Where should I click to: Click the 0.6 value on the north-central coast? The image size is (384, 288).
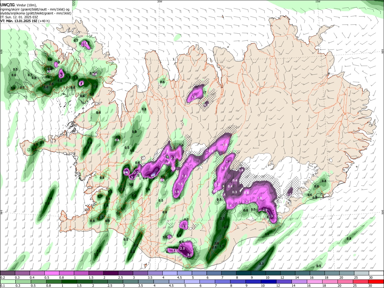pos(162,82)
